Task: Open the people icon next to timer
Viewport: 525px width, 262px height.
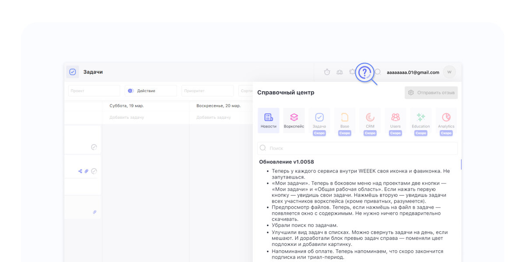Action: 339,72
